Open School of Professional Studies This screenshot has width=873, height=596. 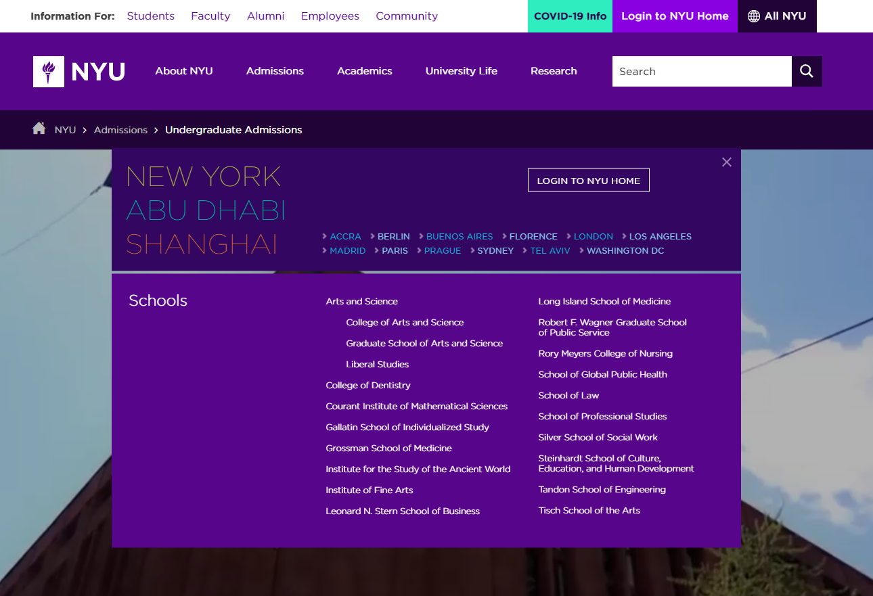(x=602, y=417)
